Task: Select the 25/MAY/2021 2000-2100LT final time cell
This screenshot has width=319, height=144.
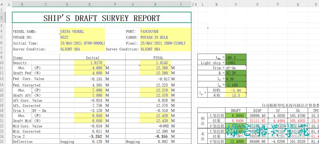Action: pos(166,43)
